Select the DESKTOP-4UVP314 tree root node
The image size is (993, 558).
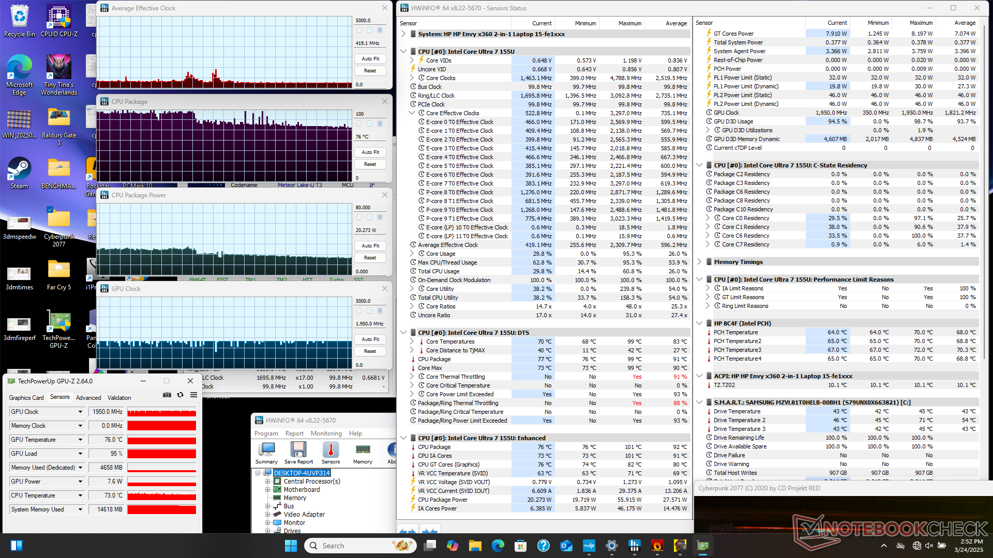click(302, 473)
